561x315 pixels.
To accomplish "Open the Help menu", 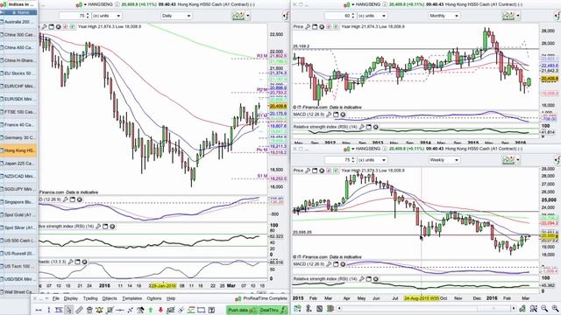I will click(171, 298).
